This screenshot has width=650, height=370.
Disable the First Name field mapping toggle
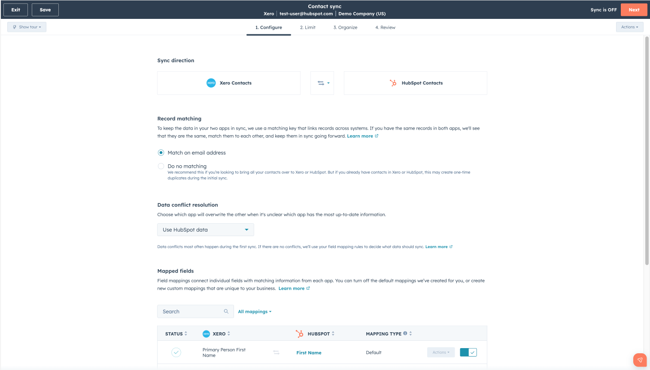[x=468, y=351]
